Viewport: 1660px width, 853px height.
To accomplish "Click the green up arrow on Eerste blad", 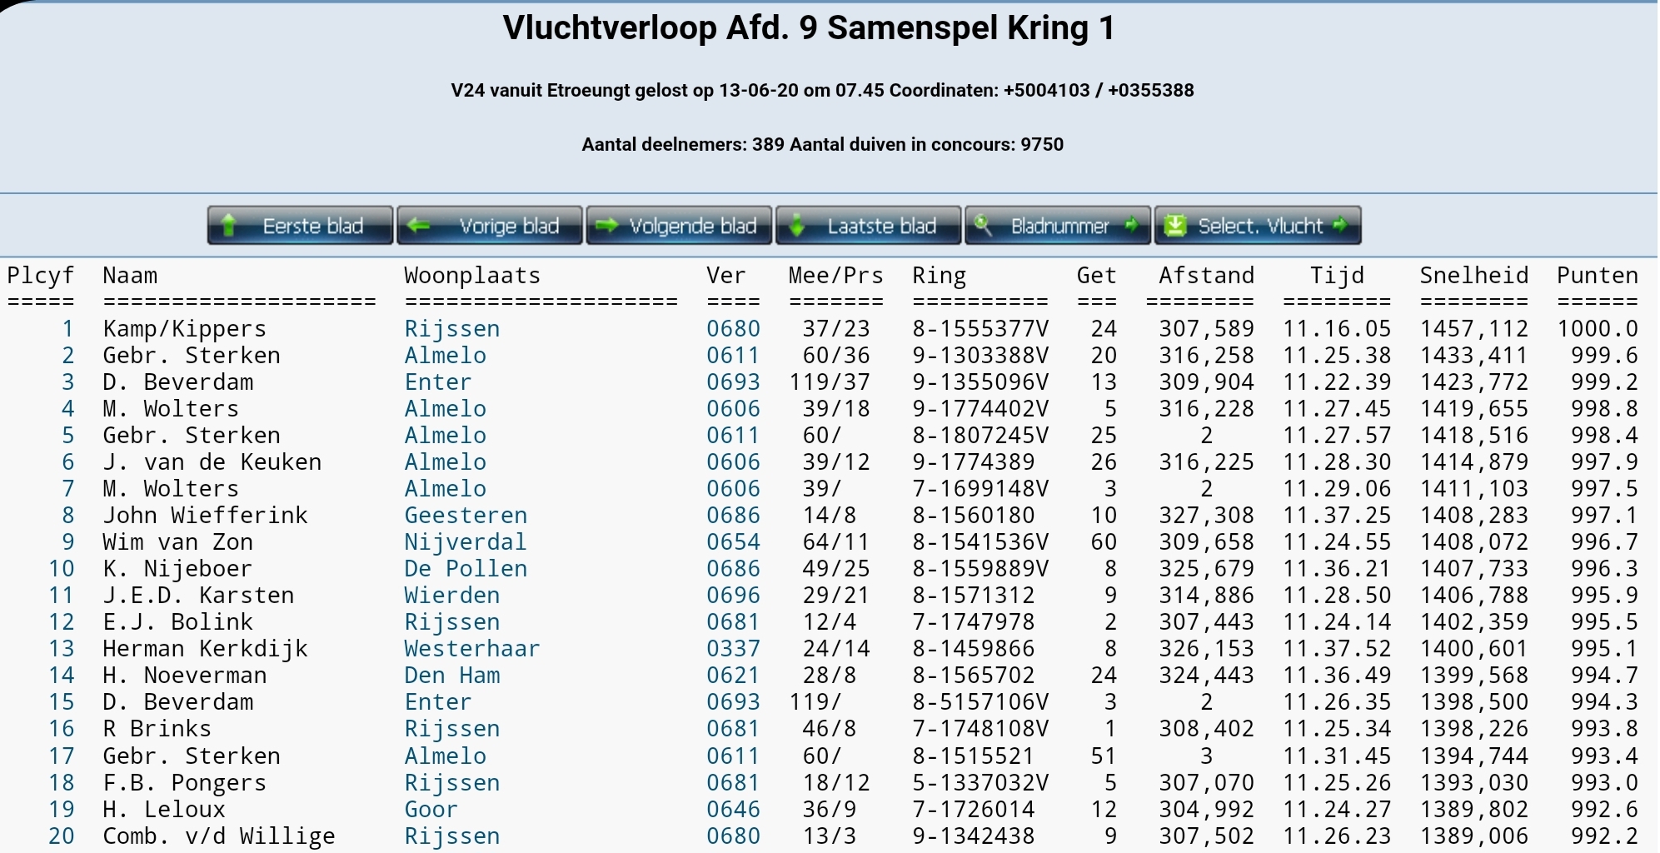I will (229, 226).
